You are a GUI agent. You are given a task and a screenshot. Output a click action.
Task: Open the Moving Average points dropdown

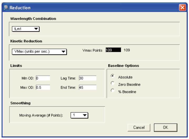coord(79,115)
